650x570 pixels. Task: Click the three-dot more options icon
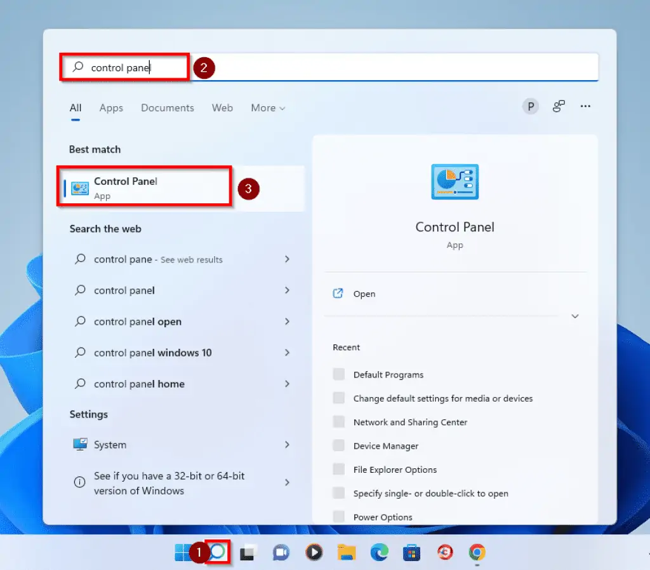click(x=585, y=107)
